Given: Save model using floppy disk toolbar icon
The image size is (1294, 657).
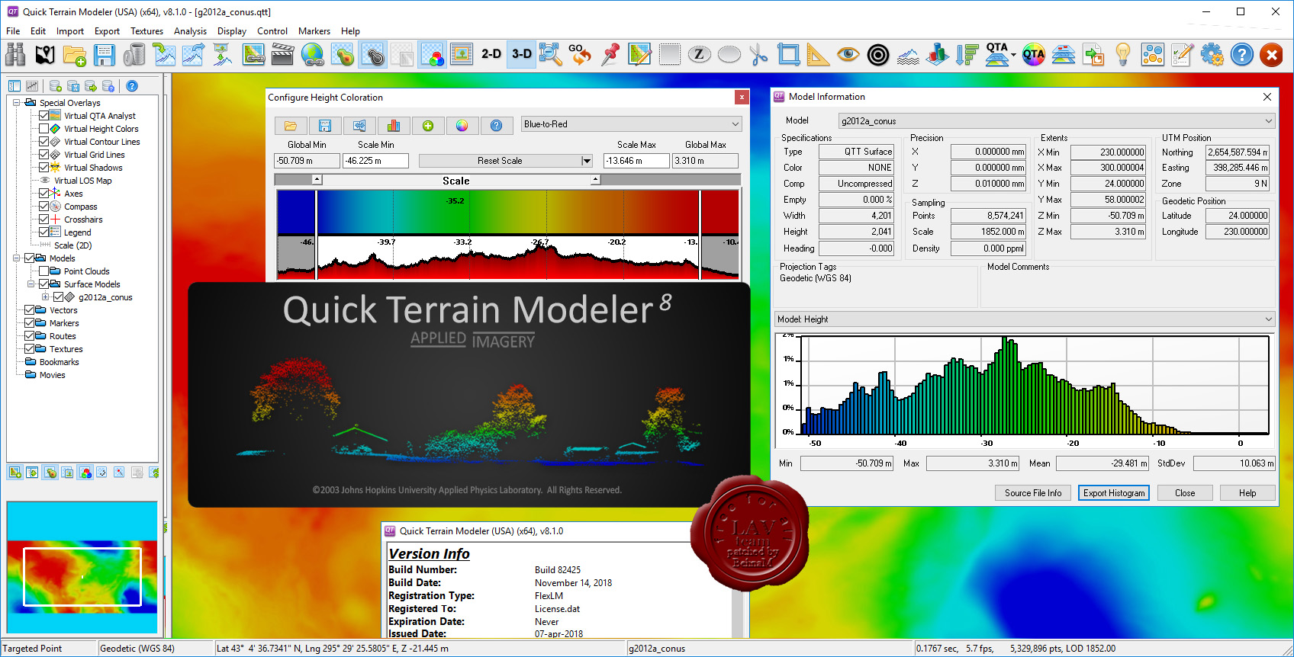Looking at the screenshot, I should pos(105,54).
